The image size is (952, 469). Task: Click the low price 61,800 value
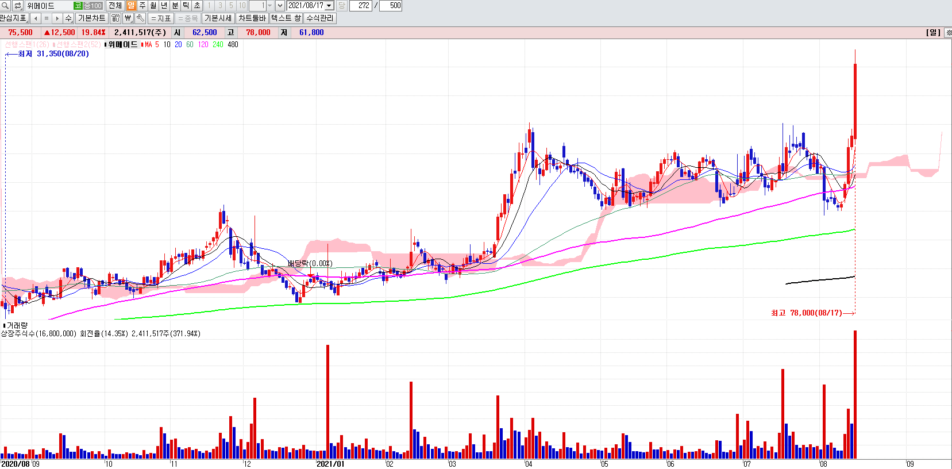(311, 33)
